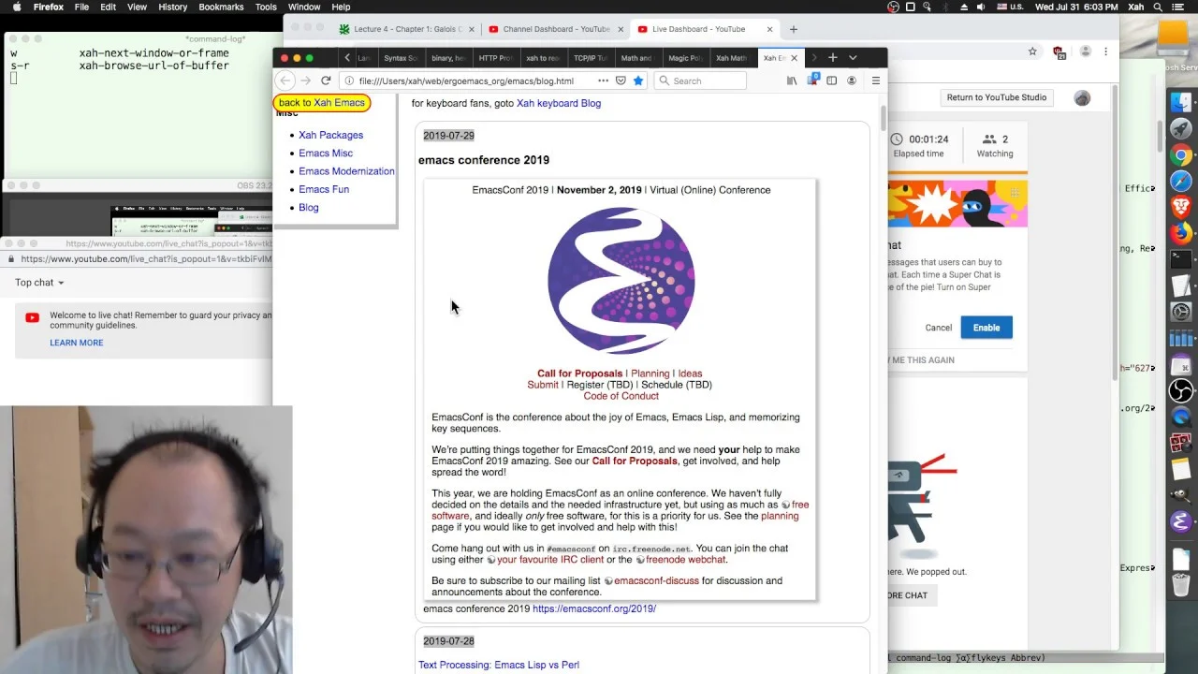
Task: Click the bookmark star icon
Action: [638, 81]
